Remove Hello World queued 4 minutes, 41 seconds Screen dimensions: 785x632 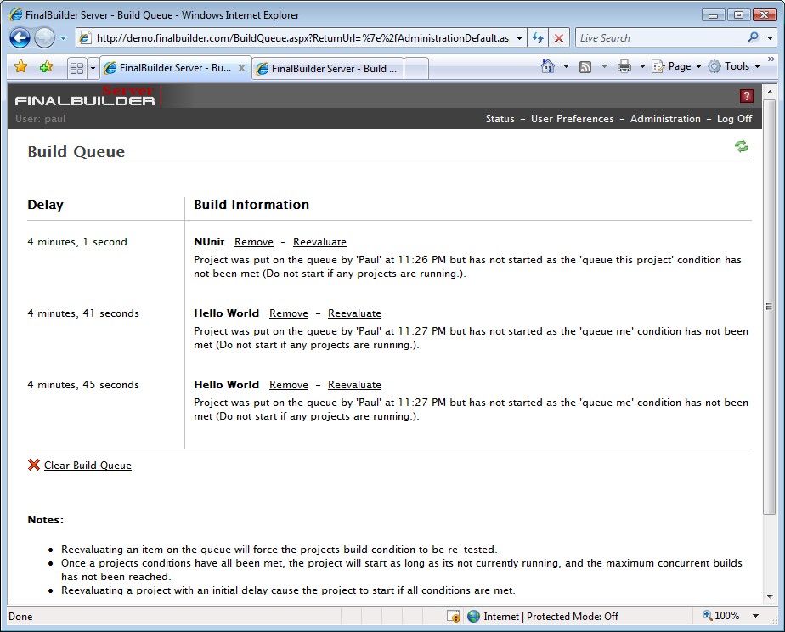coord(288,313)
